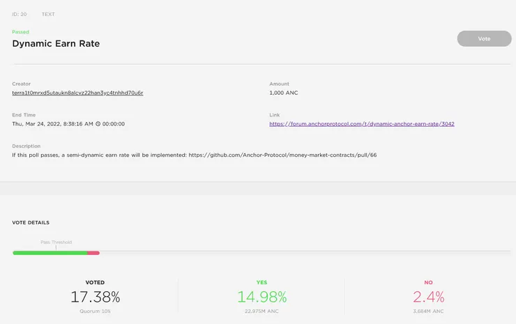Click the Quorum 10% text
This screenshot has height=324, width=516.
95,311
